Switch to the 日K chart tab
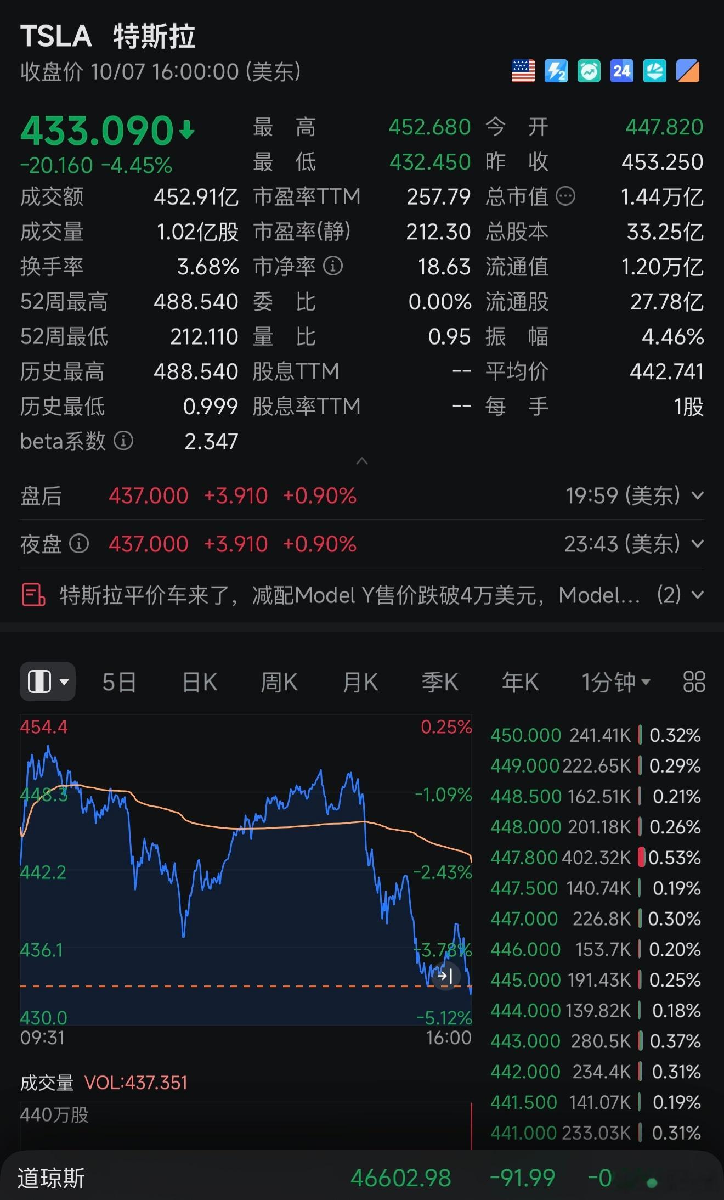The height and width of the screenshot is (1200, 724). [200, 682]
